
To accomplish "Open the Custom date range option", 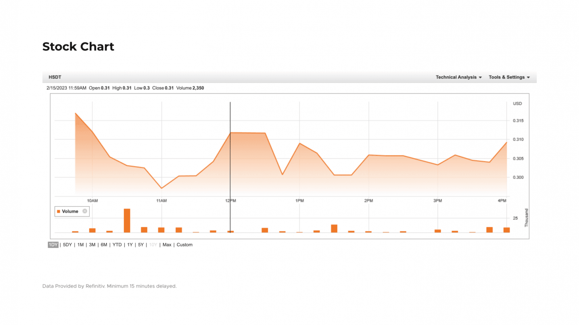I will pyautogui.click(x=184, y=245).
